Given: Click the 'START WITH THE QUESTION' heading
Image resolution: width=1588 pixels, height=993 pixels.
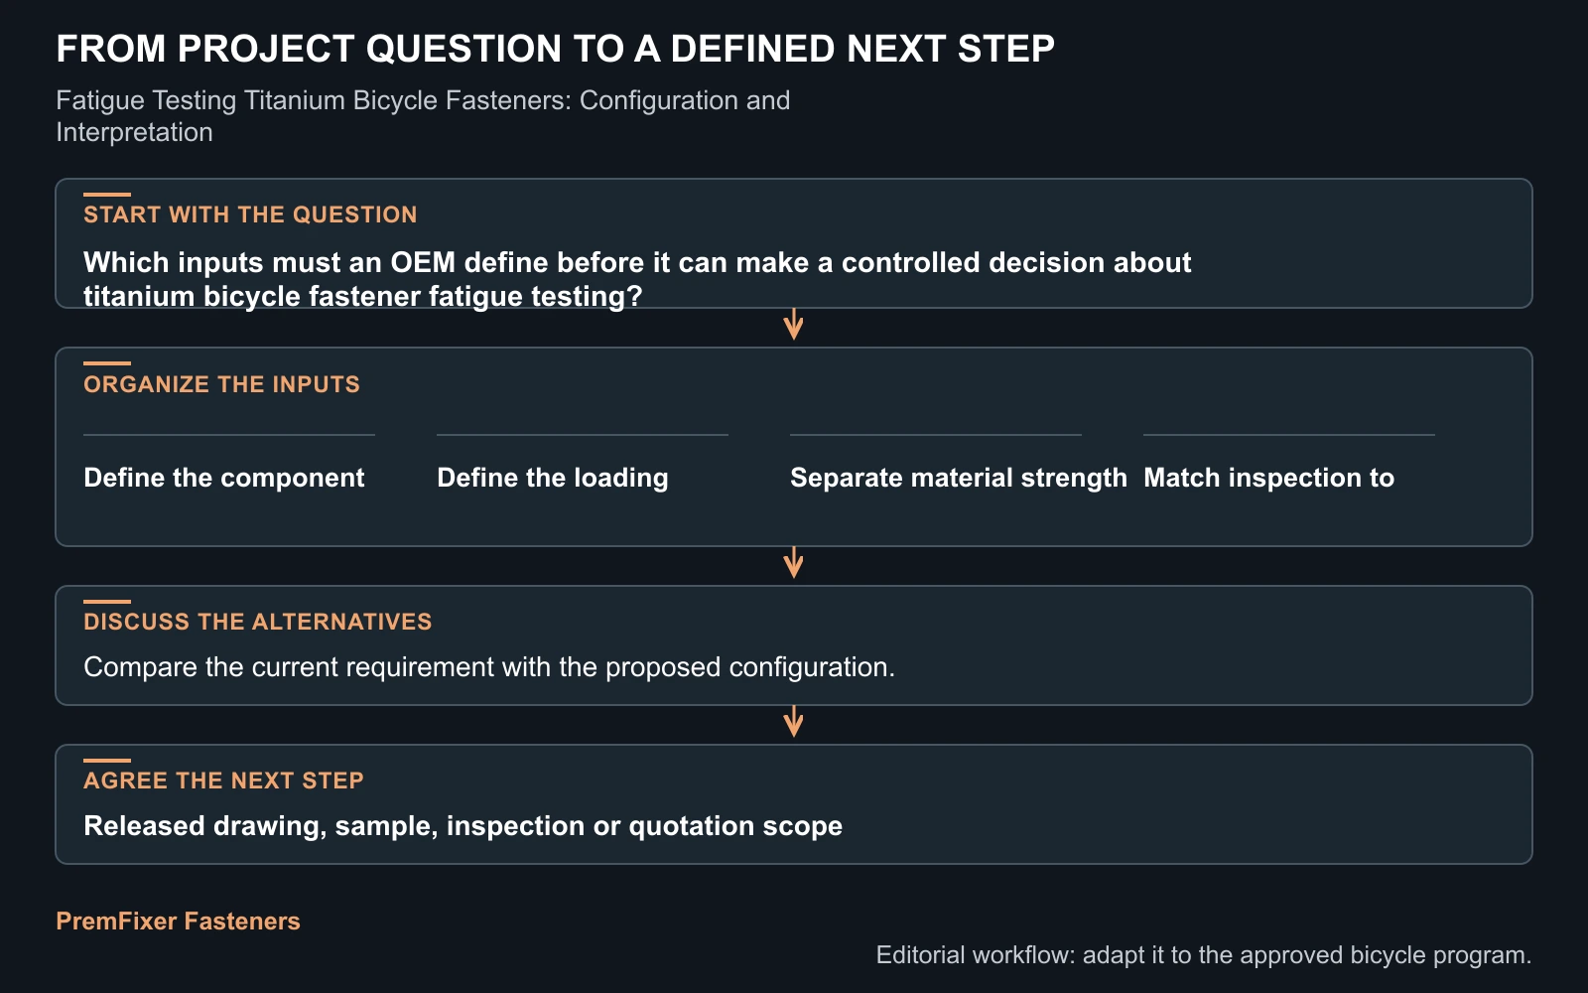Looking at the screenshot, I should tap(250, 214).
